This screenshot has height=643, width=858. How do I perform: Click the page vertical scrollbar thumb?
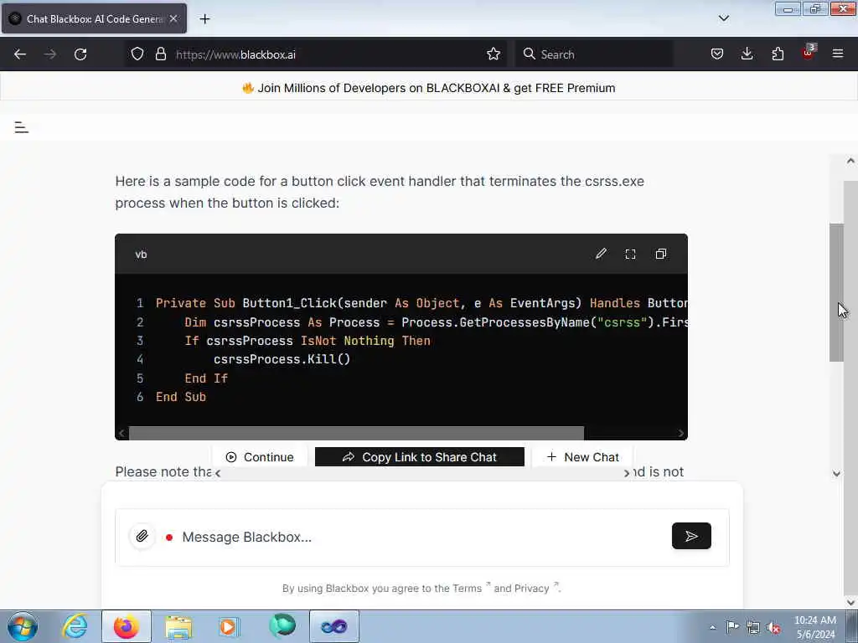(836, 292)
